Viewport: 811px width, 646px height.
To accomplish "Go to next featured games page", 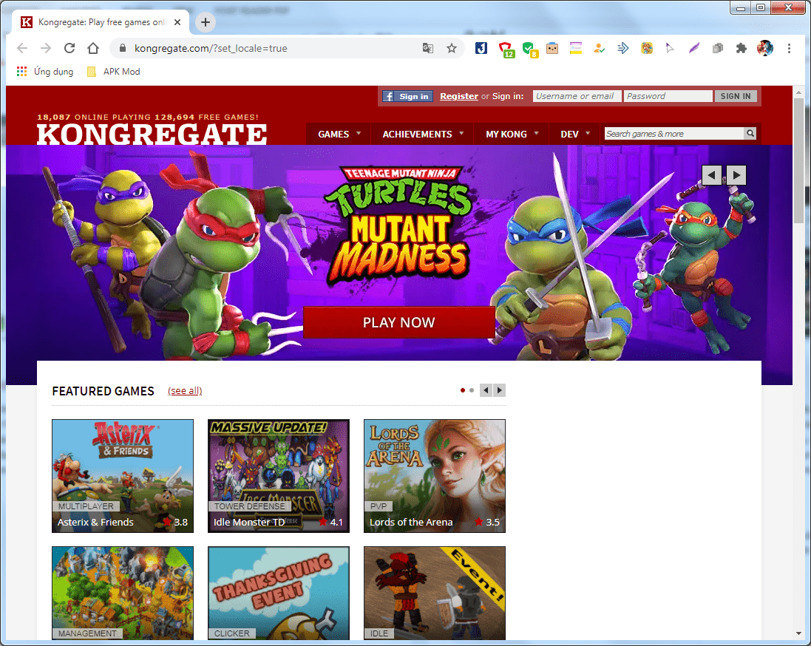I will click(x=499, y=390).
